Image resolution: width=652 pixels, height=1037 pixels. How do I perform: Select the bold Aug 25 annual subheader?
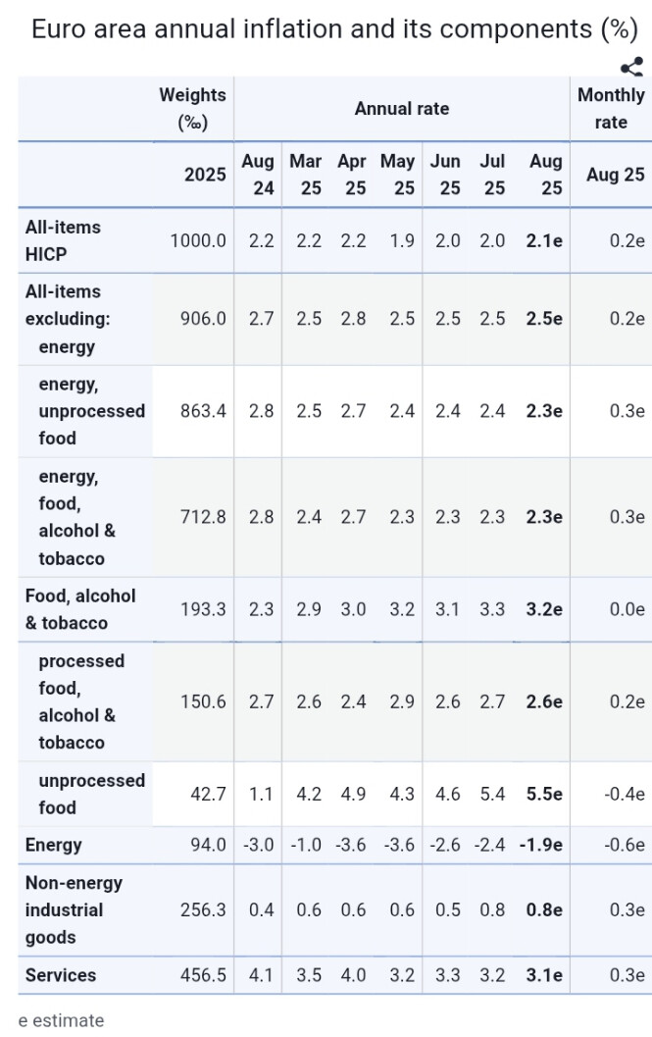[x=546, y=175]
